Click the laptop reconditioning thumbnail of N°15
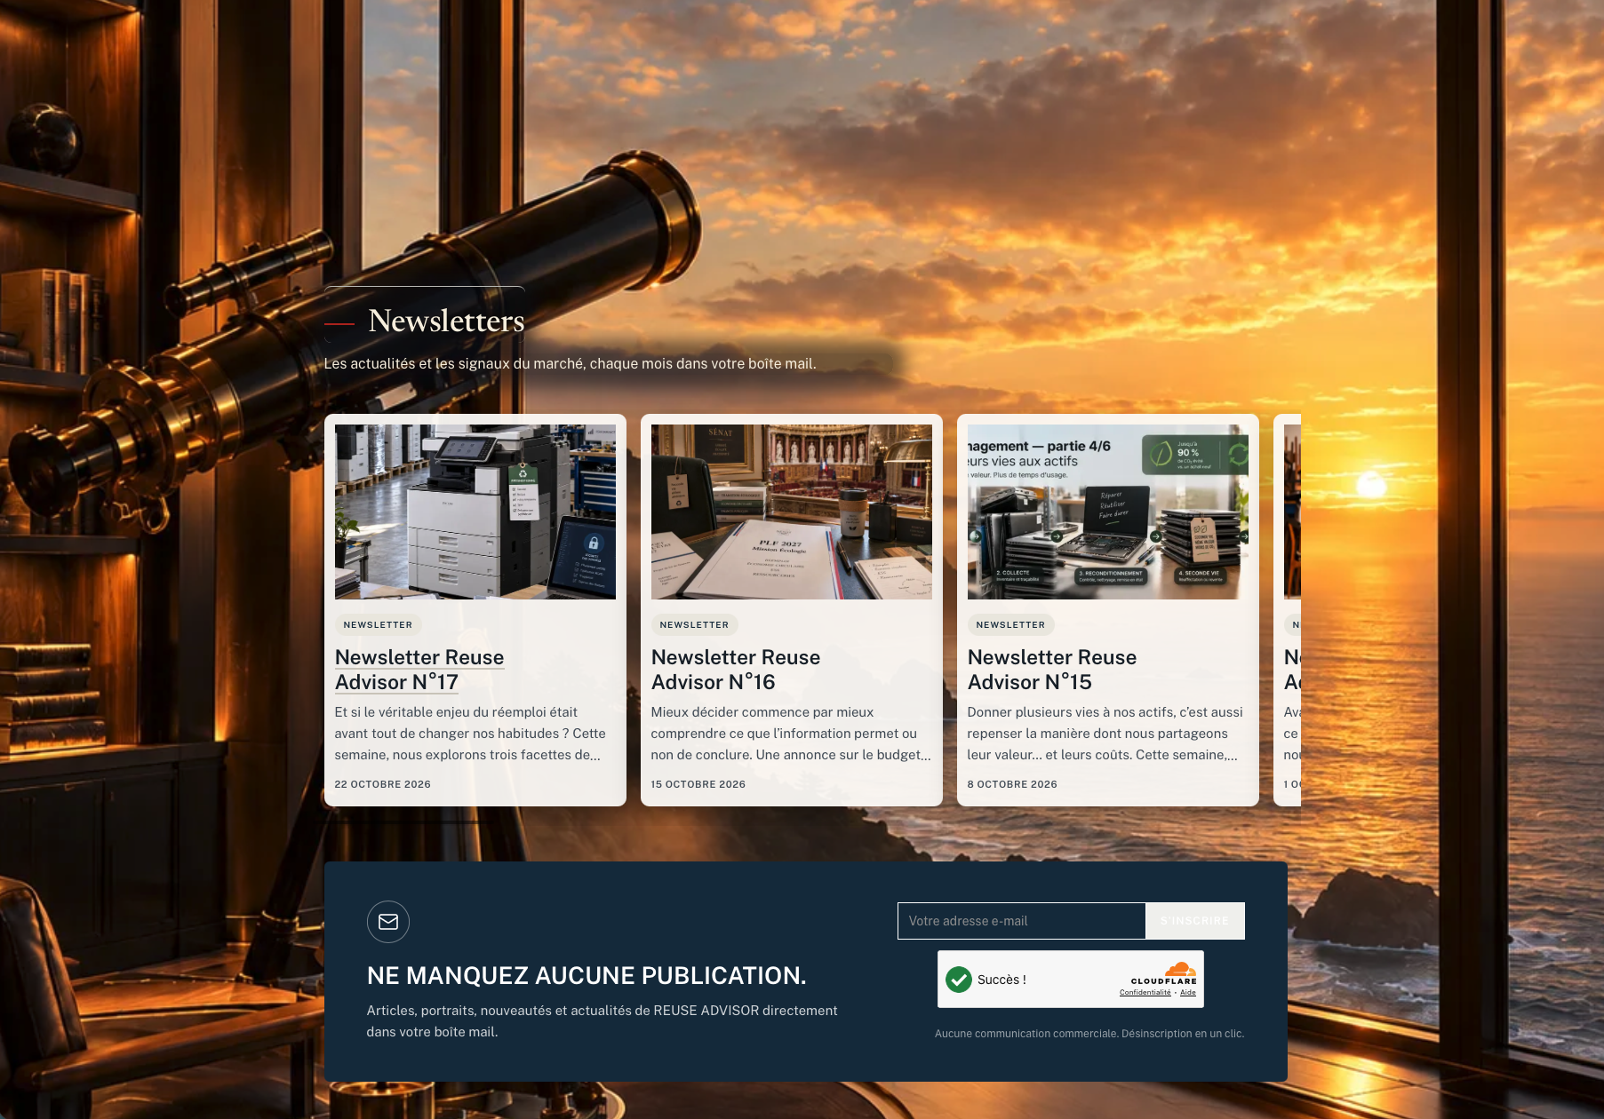The image size is (1604, 1119). (x=1108, y=512)
